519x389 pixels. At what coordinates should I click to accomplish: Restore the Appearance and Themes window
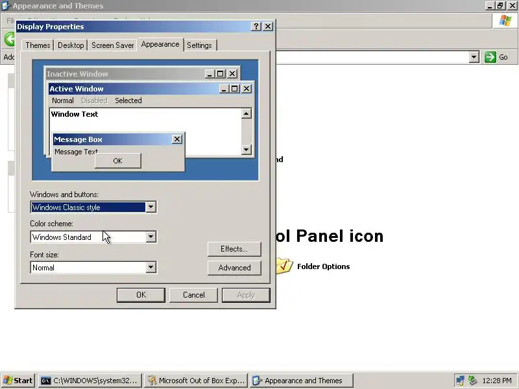point(500,6)
